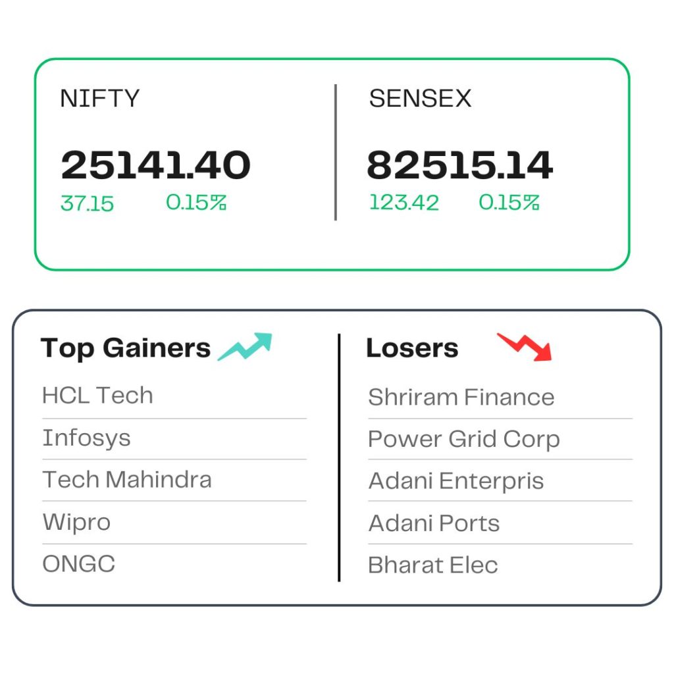This screenshot has width=674, height=674.
Task: Click Adani Enterpris in Losers list
Action: coord(456,481)
